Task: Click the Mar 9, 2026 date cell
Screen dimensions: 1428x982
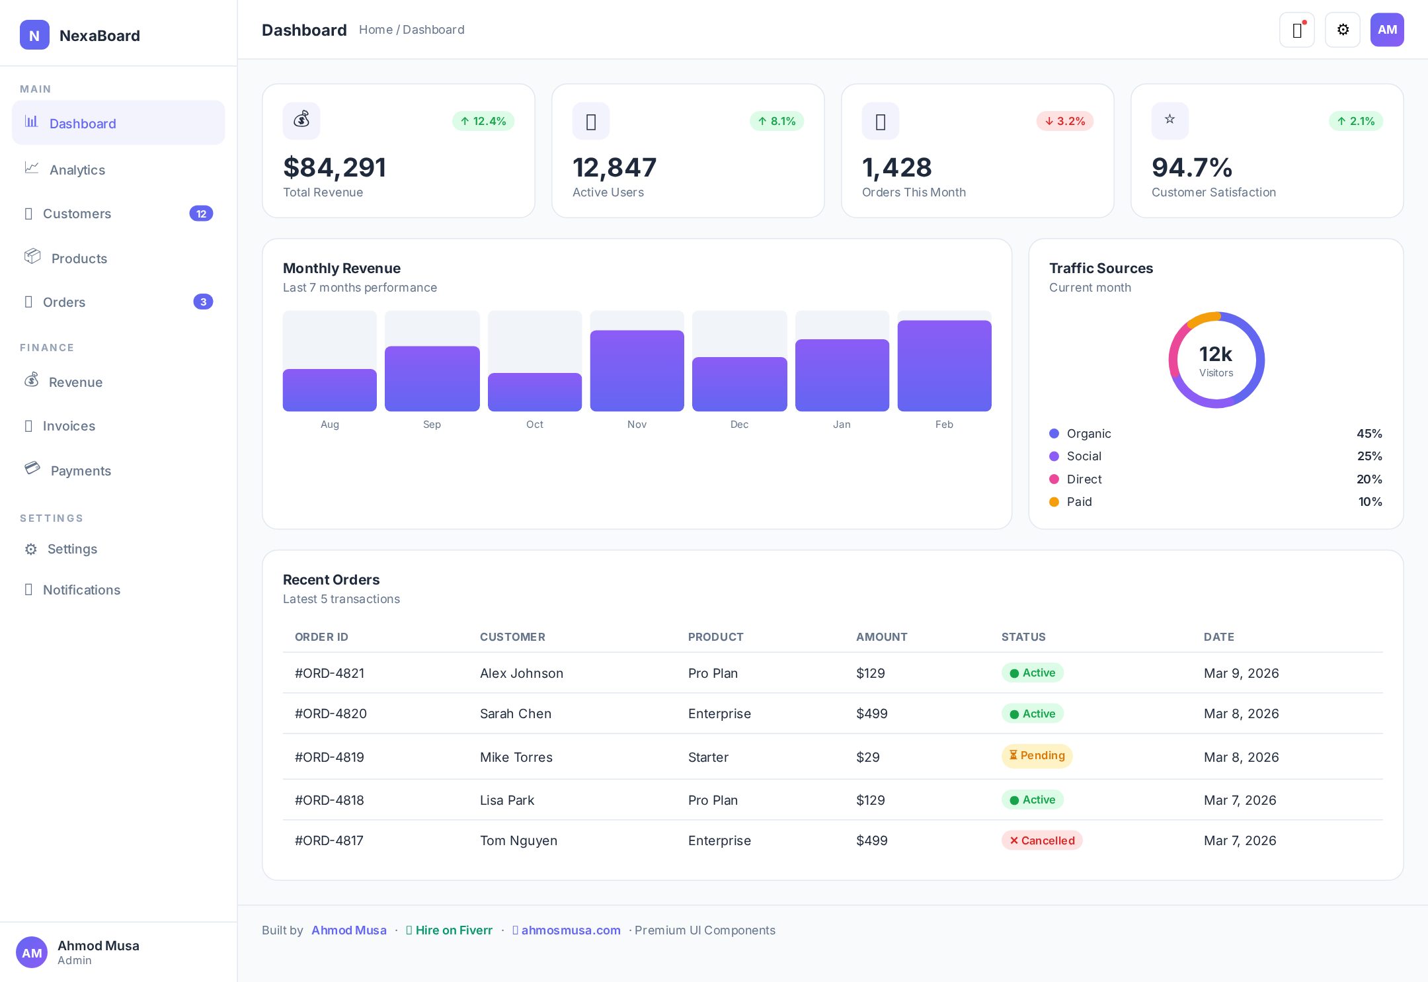Action: pos(1242,673)
